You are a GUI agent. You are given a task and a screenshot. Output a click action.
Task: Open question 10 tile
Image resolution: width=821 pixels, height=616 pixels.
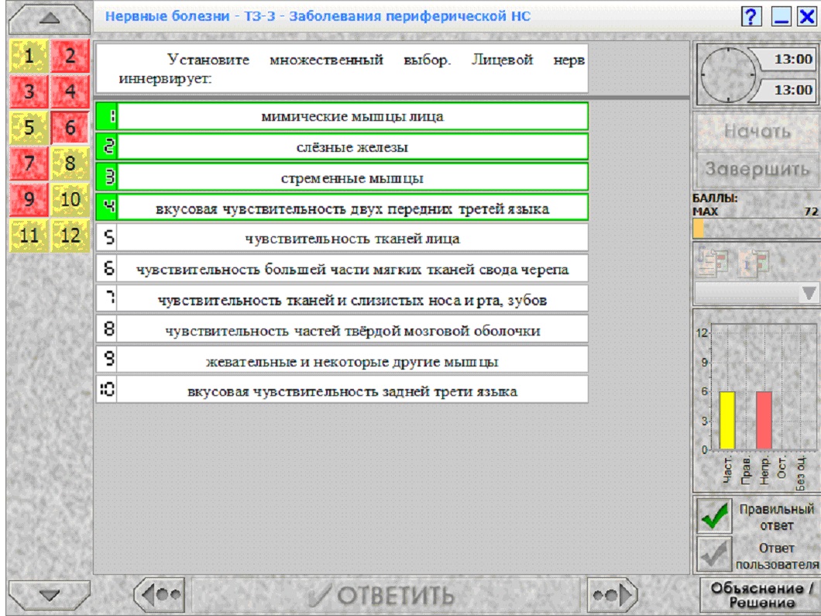click(x=70, y=200)
